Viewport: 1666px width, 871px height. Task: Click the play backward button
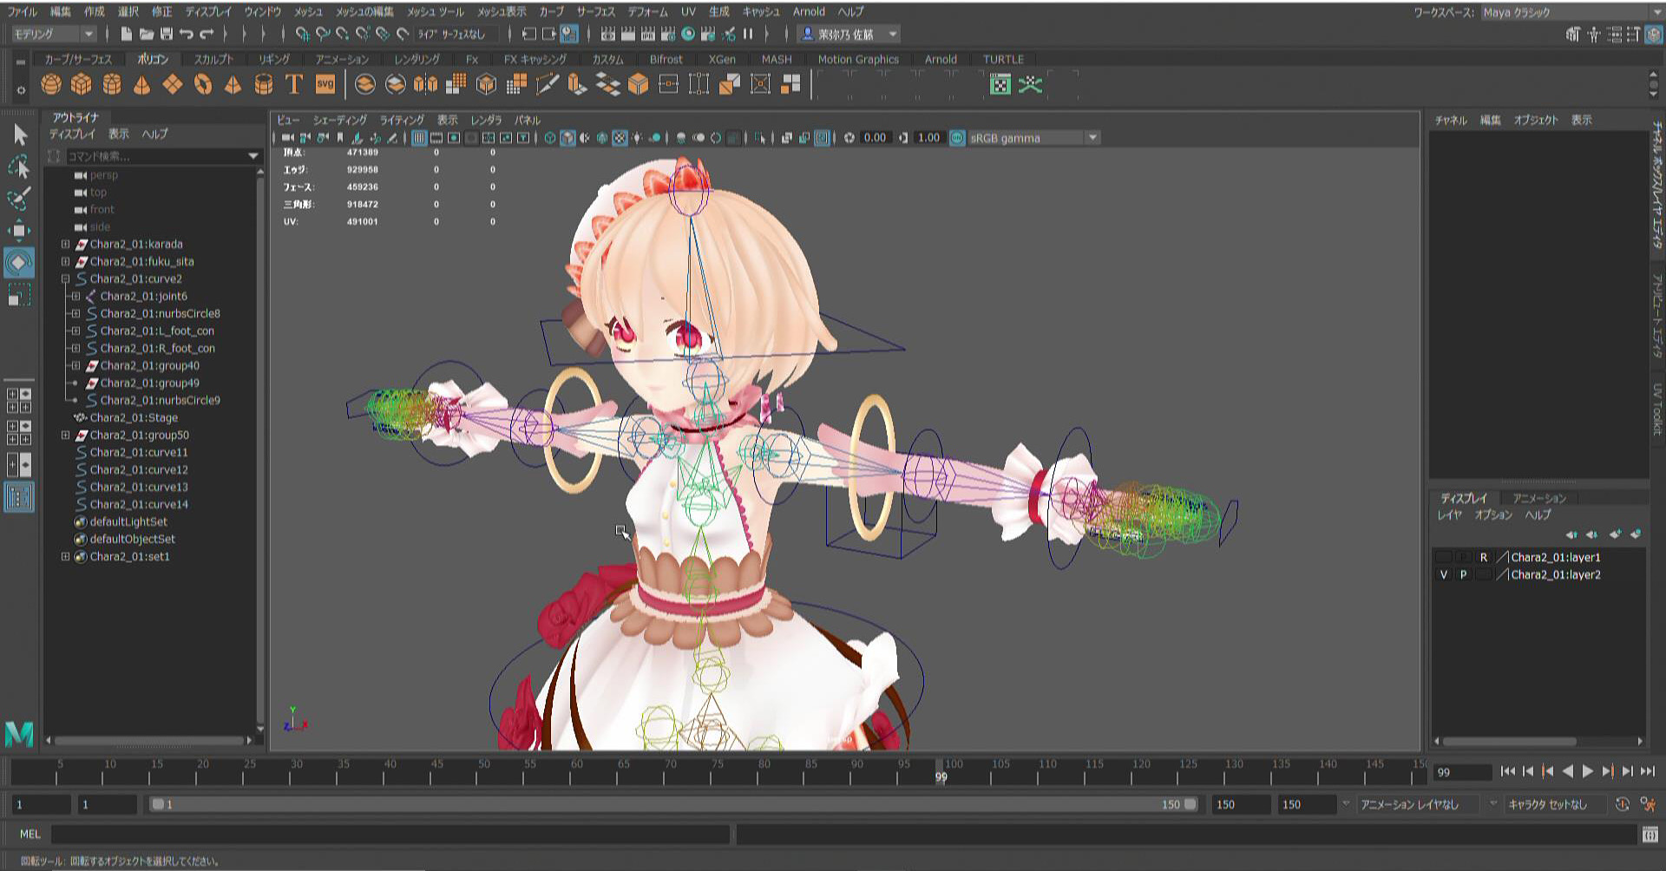(x=1568, y=771)
